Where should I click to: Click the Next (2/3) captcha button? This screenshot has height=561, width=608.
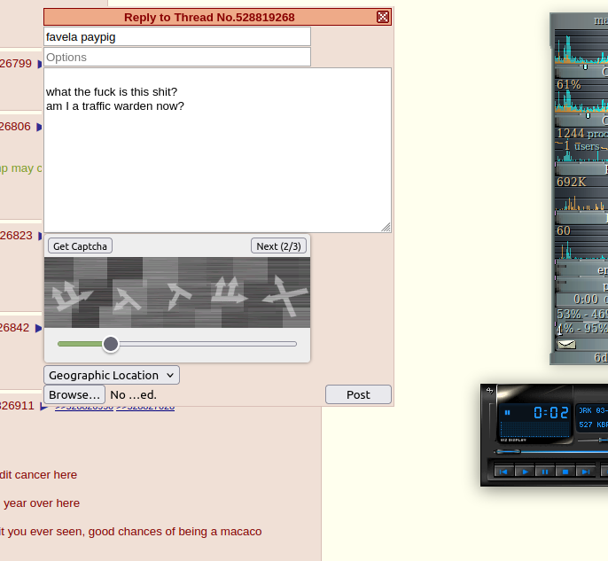278,245
